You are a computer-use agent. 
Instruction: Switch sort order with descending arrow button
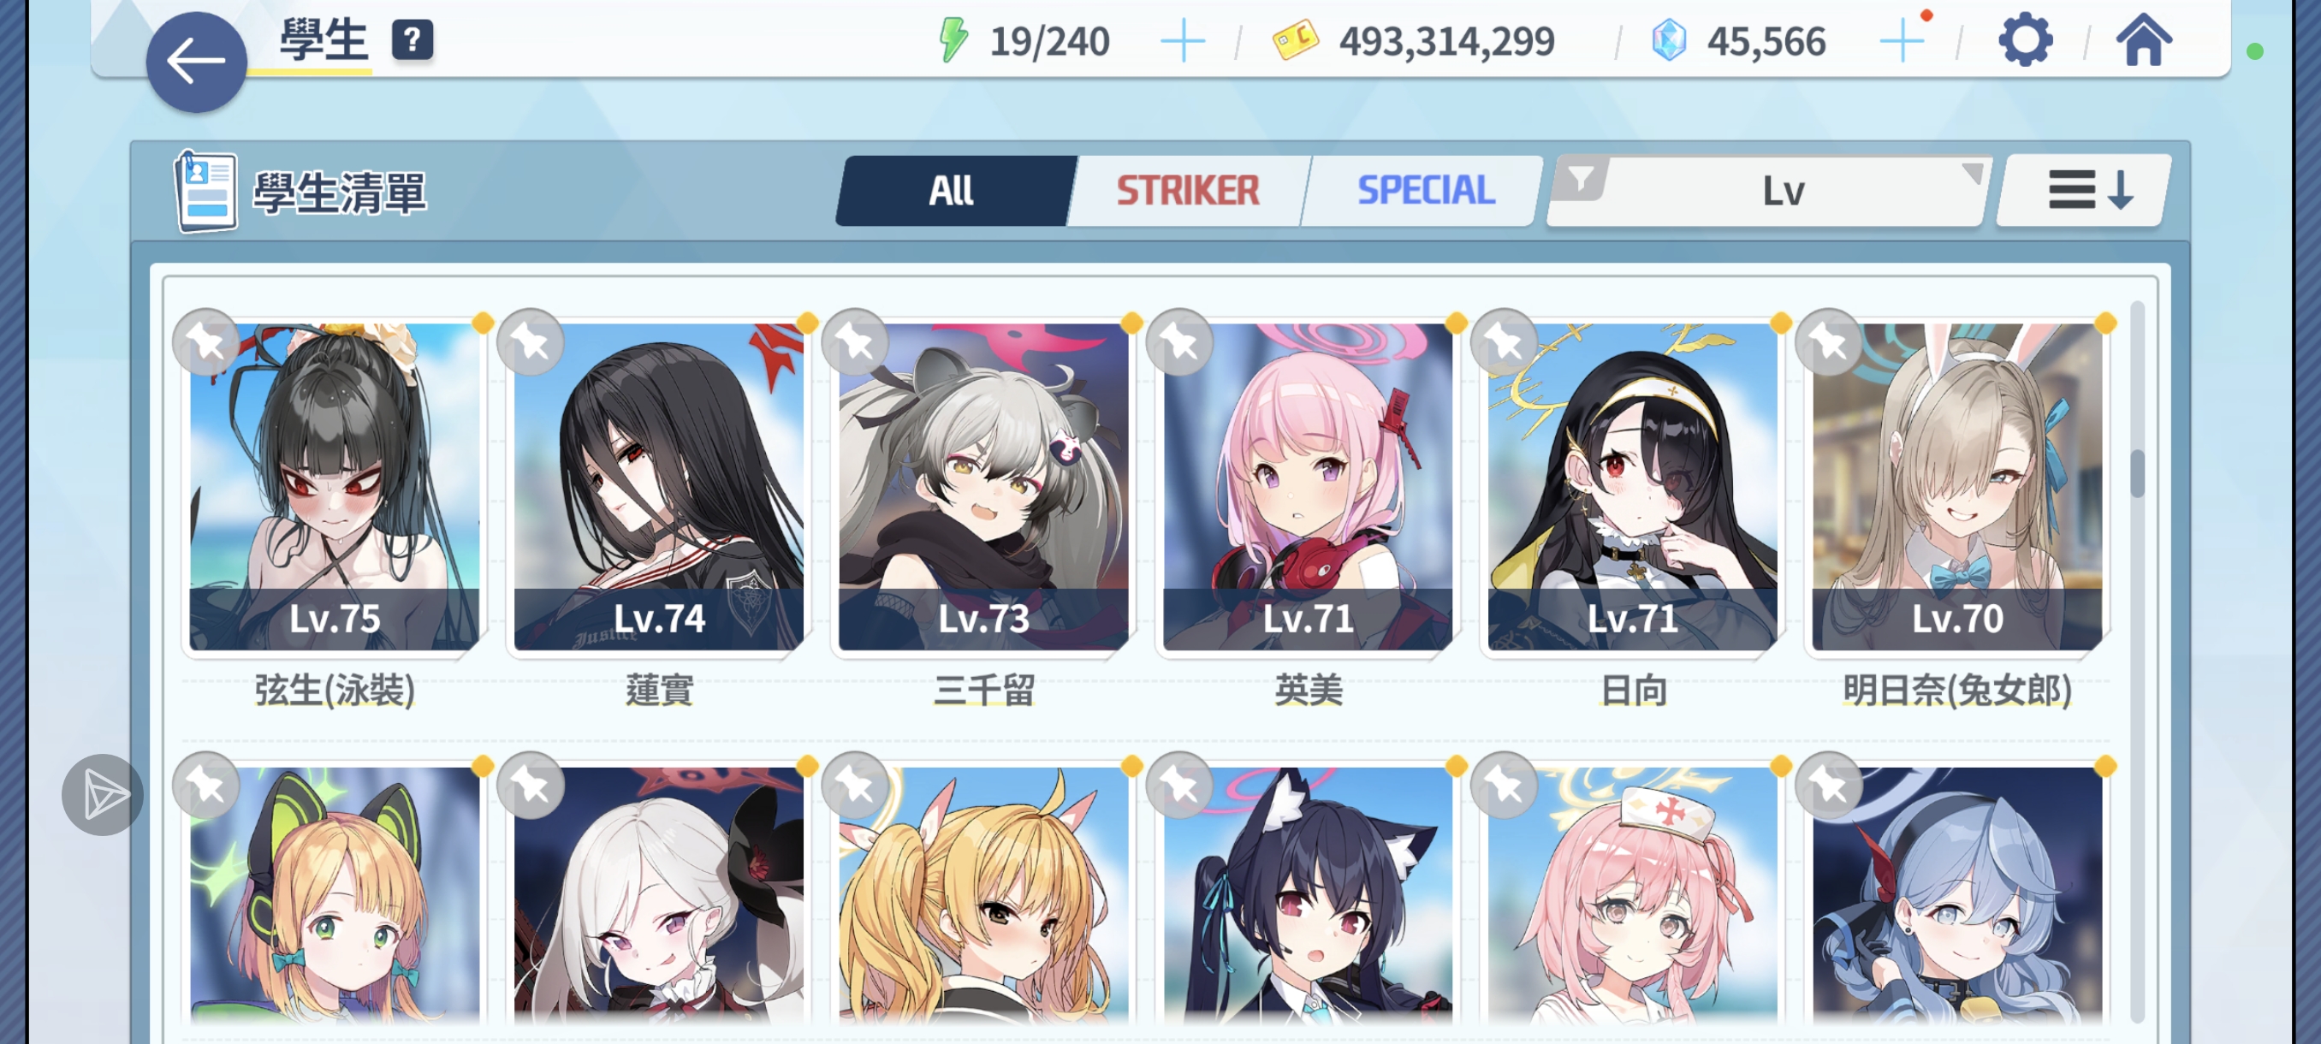[x=2084, y=190]
